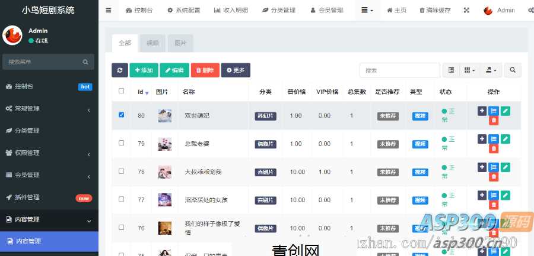The width and height of the screenshot is (534, 256).
Task: Go to 主页 home link
Action: (397, 10)
